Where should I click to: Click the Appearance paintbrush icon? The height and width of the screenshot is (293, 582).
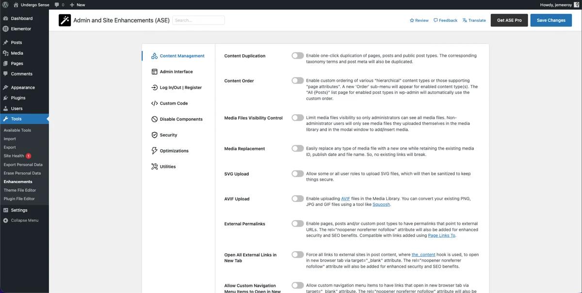coord(5,88)
